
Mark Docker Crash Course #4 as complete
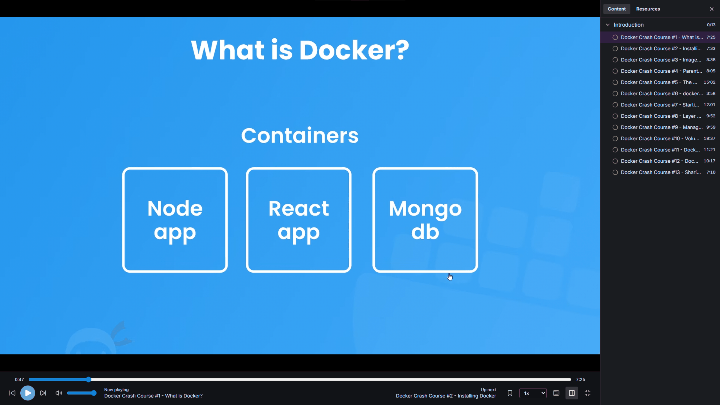615,71
